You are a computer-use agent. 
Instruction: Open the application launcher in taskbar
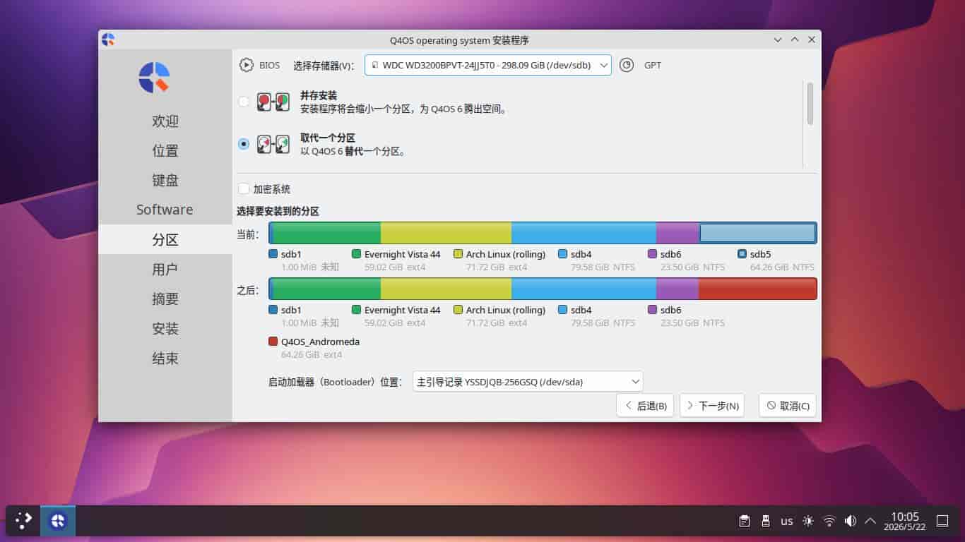click(23, 521)
